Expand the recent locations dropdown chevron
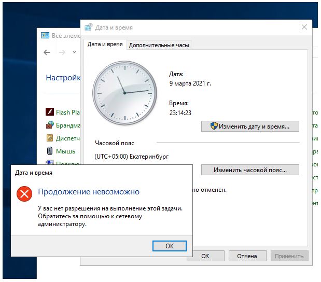Viewport: 321px width, 282px height. pyautogui.click(x=74, y=52)
